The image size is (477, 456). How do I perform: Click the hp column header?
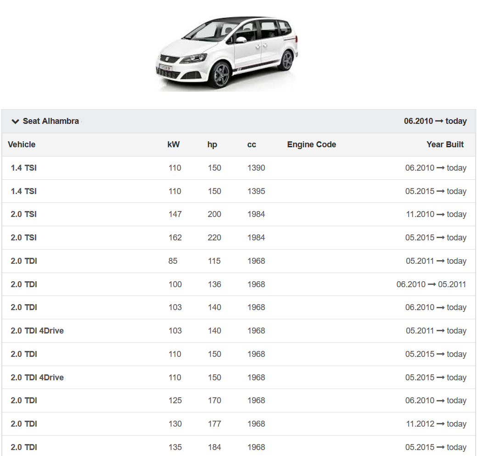[212, 145]
